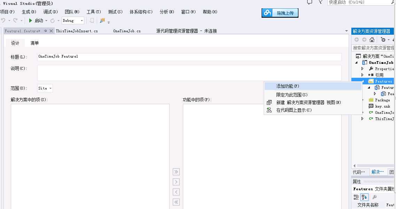
Task: Collapse the Featur node under Features
Action: 369,87
